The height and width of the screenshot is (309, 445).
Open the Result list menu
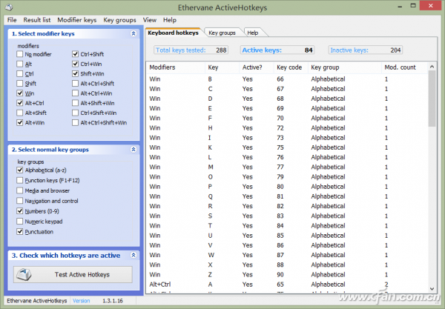click(37, 19)
